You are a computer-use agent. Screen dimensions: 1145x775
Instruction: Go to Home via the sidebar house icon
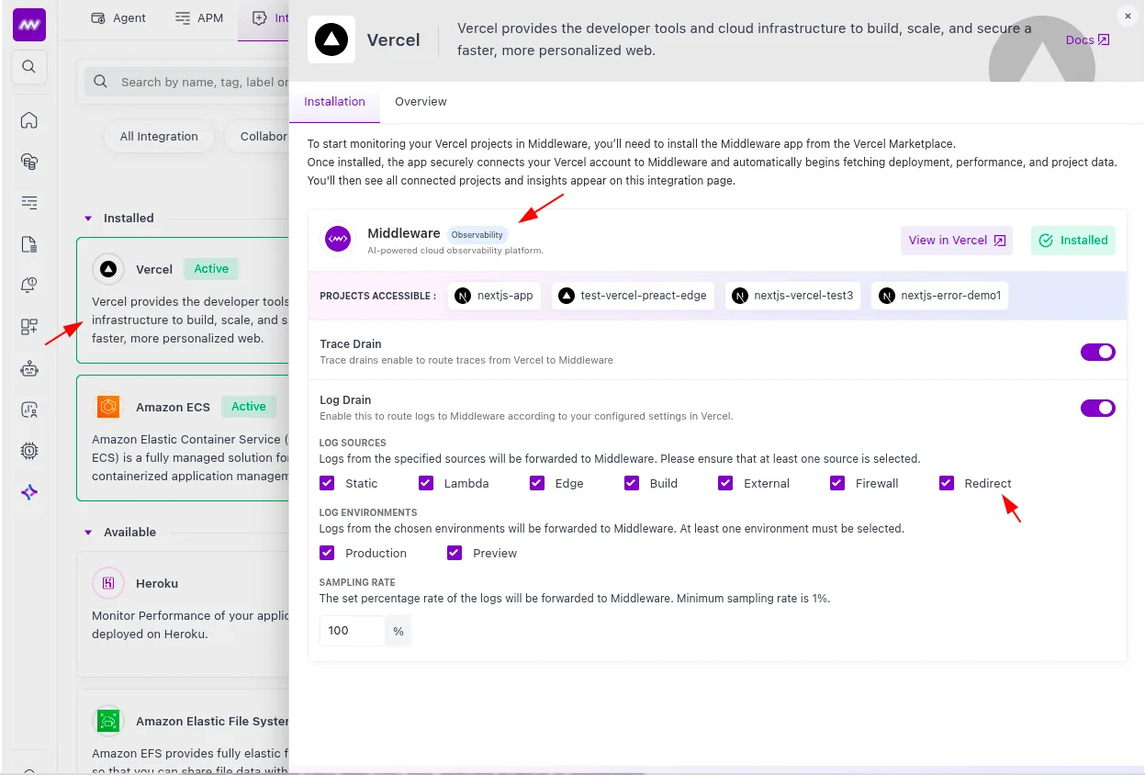[29, 120]
